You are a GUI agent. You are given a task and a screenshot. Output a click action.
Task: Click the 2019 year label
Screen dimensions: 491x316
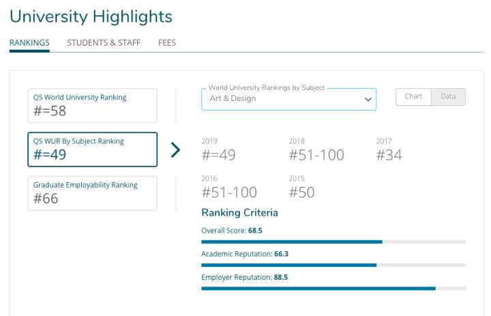tap(209, 141)
